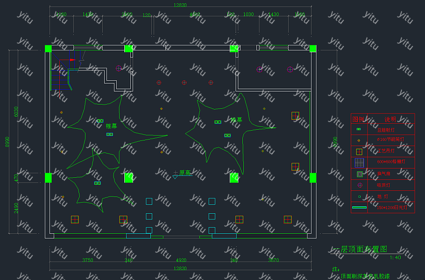The height and width of the screenshot is (280, 425).
Task: Select the ±原高 elevation label
Action: click(x=182, y=173)
